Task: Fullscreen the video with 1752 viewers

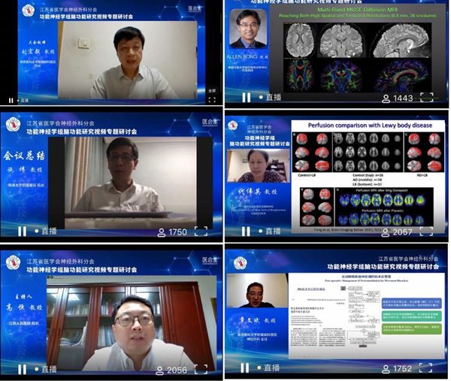Action: [427, 369]
